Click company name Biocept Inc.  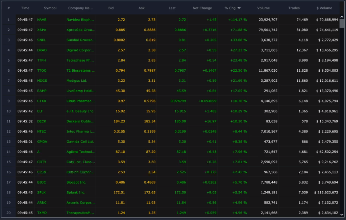(x=76, y=182)
